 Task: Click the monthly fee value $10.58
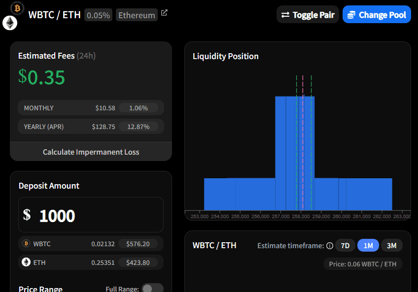tap(105, 108)
